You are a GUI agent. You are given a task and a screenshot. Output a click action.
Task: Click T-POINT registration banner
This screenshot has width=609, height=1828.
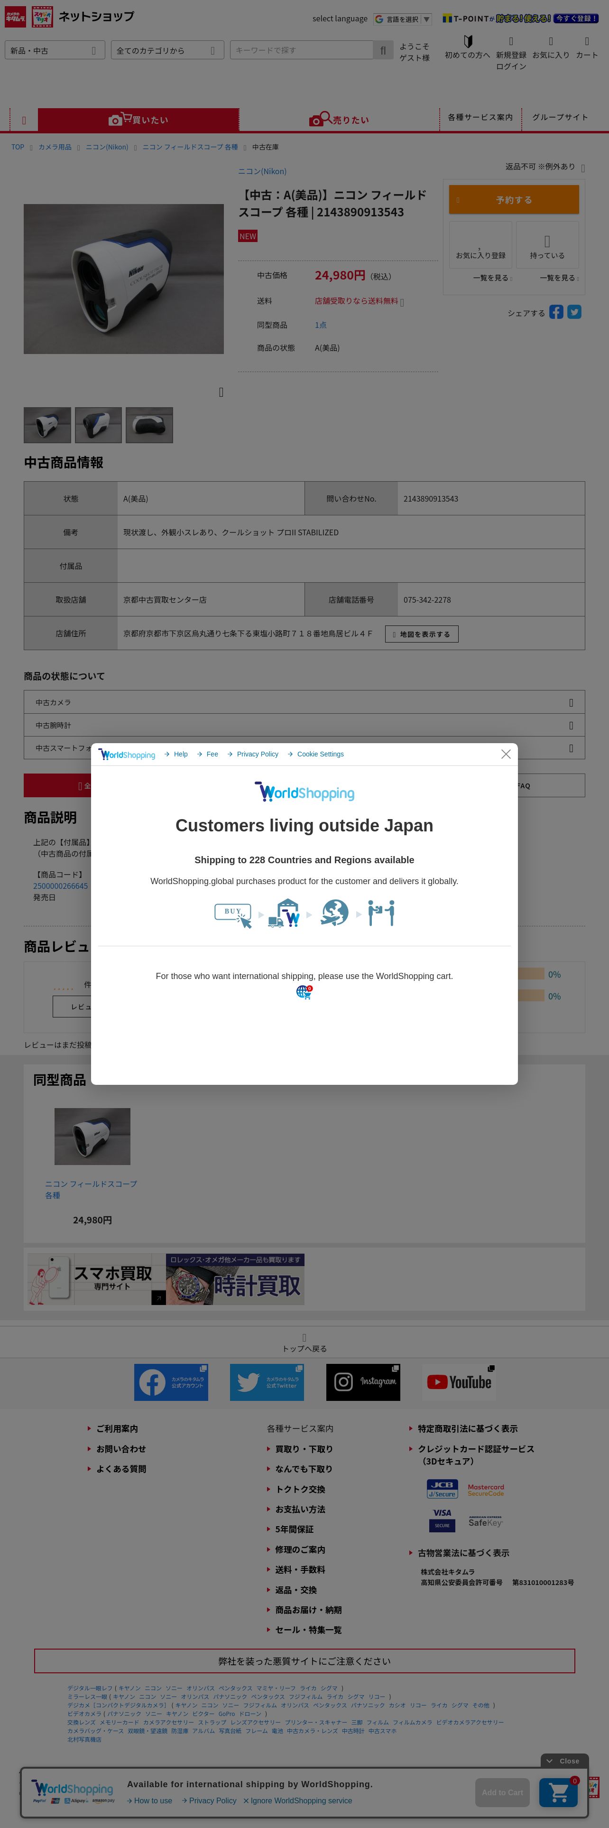coord(520,19)
